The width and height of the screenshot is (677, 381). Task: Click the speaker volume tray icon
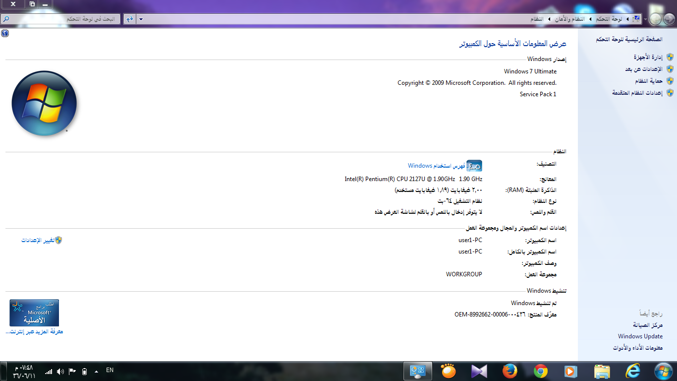[x=60, y=371]
